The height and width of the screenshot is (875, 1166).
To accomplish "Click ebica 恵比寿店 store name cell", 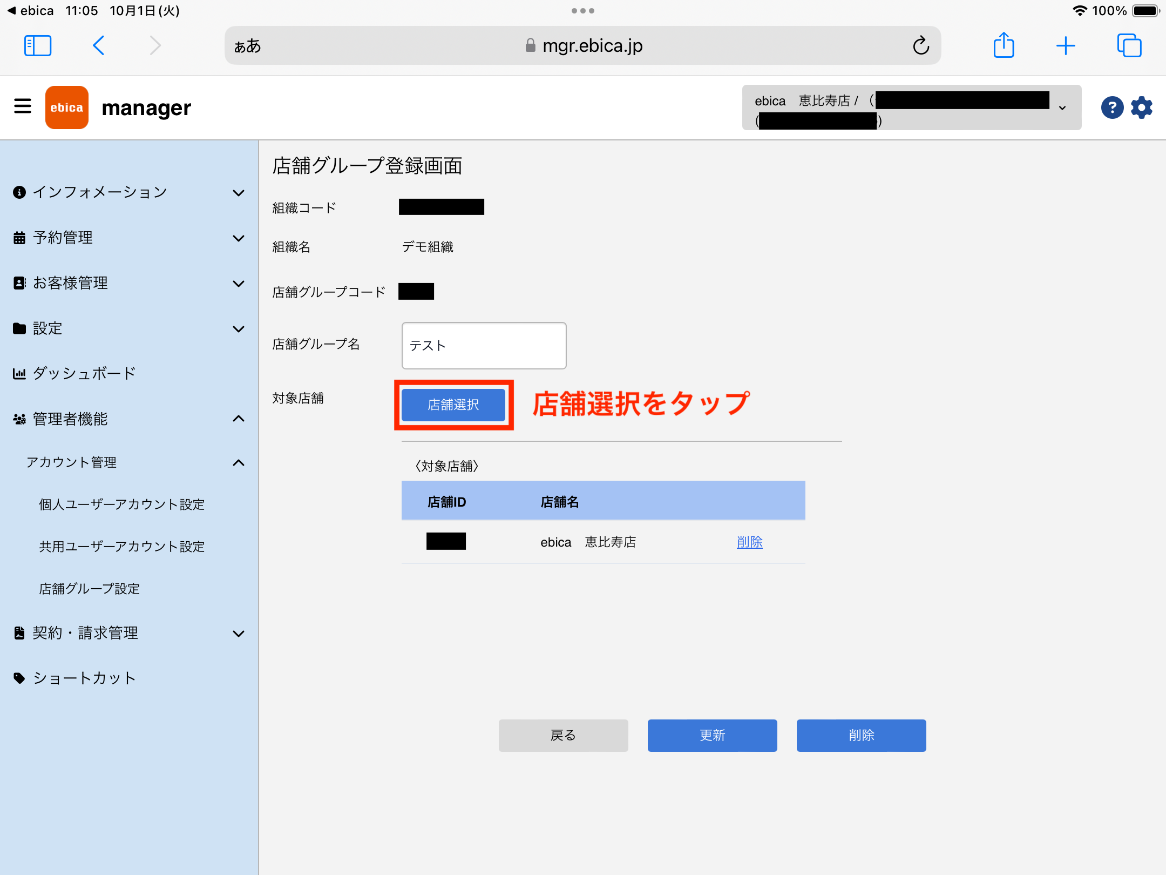I will tap(588, 542).
